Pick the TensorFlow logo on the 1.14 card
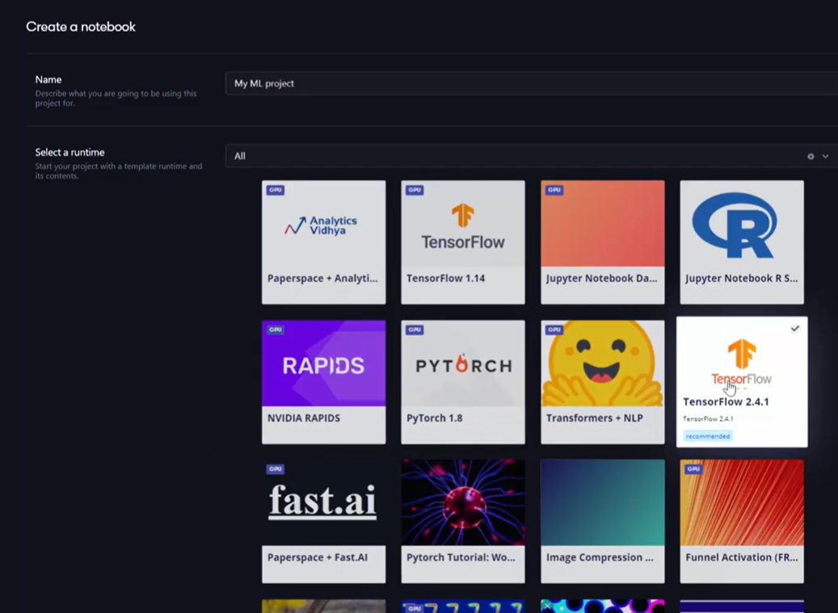 (x=463, y=226)
